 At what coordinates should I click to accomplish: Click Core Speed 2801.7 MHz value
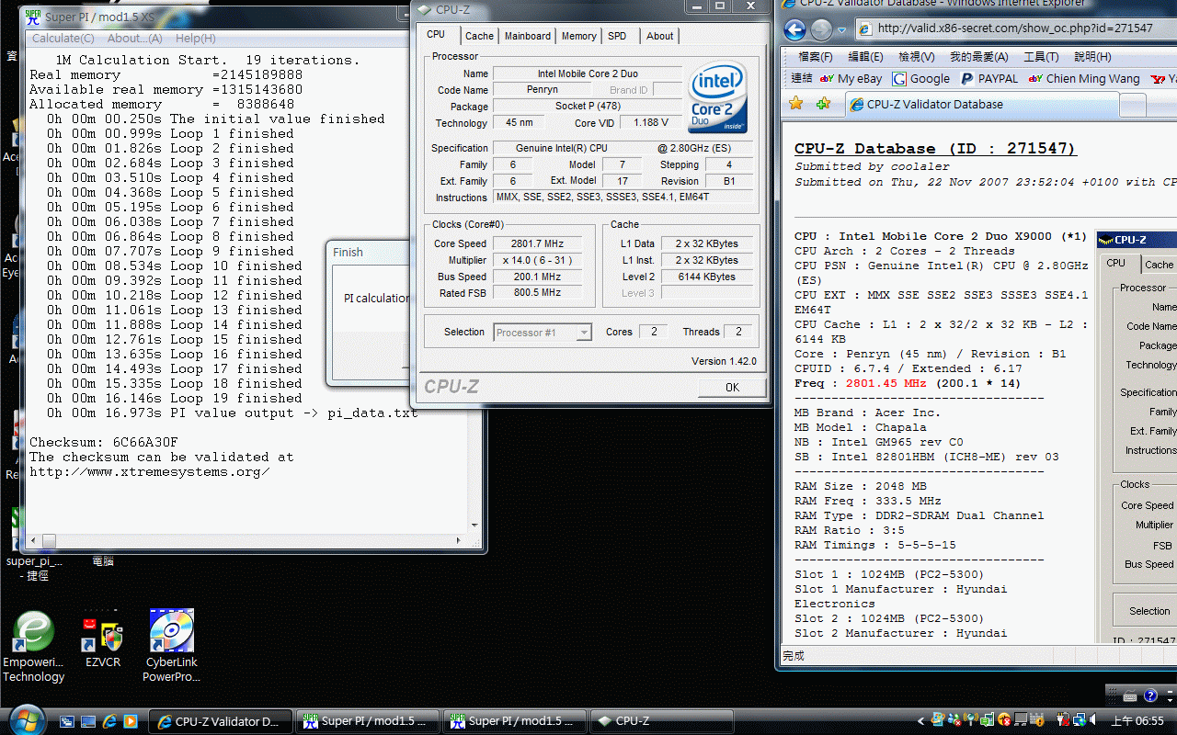coord(537,243)
